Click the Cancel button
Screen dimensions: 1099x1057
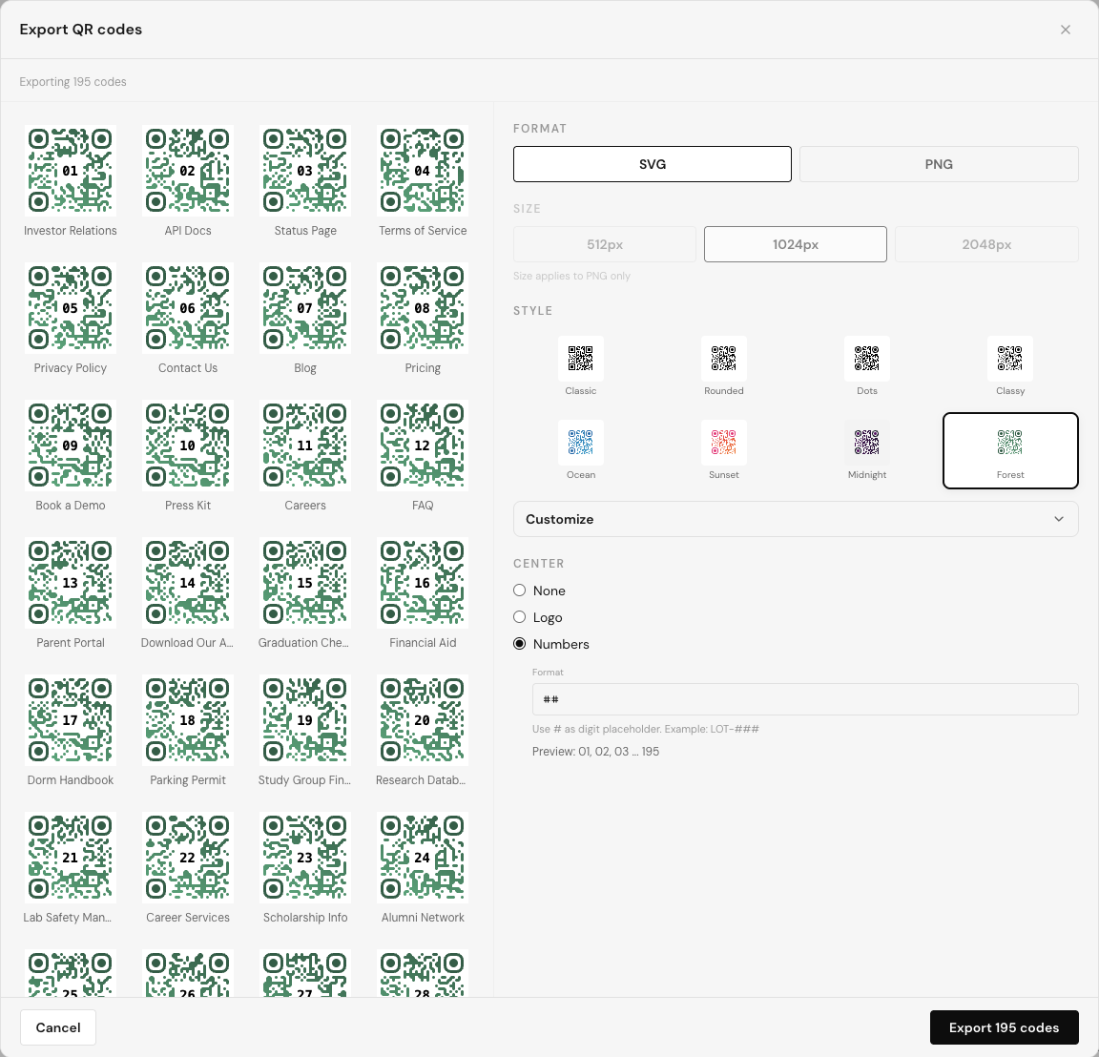58,1027
